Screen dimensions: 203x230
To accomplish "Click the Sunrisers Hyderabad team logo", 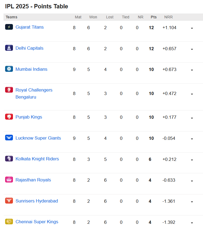I will 9,201.
